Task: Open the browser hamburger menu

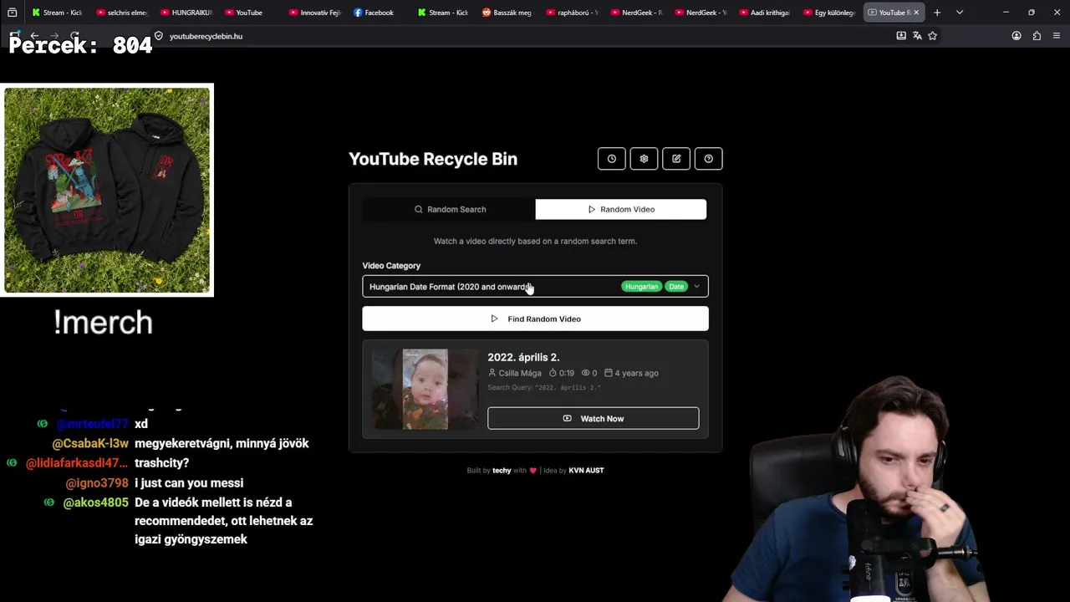Action: pyautogui.click(x=1057, y=36)
